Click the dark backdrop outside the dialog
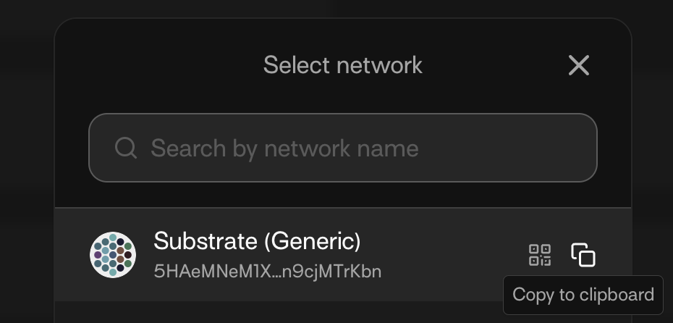Viewport: 673px width, 323px height. tap(25, 145)
